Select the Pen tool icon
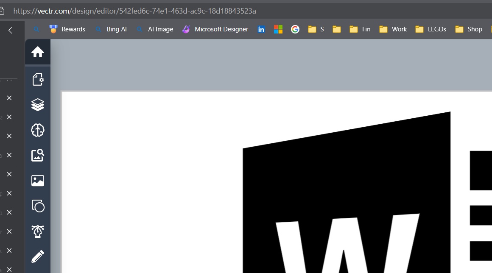 (x=38, y=231)
